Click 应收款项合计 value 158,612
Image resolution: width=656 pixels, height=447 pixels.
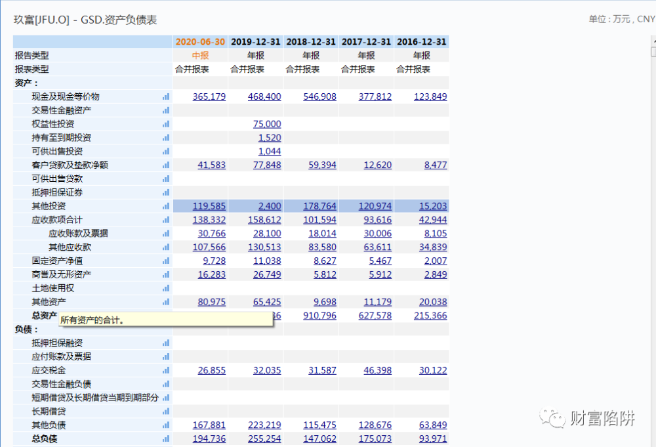point(264,220)
